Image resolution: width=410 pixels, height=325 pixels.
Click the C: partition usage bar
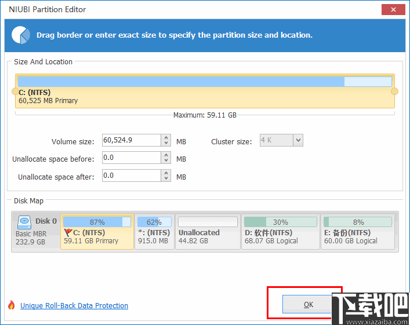205,82
